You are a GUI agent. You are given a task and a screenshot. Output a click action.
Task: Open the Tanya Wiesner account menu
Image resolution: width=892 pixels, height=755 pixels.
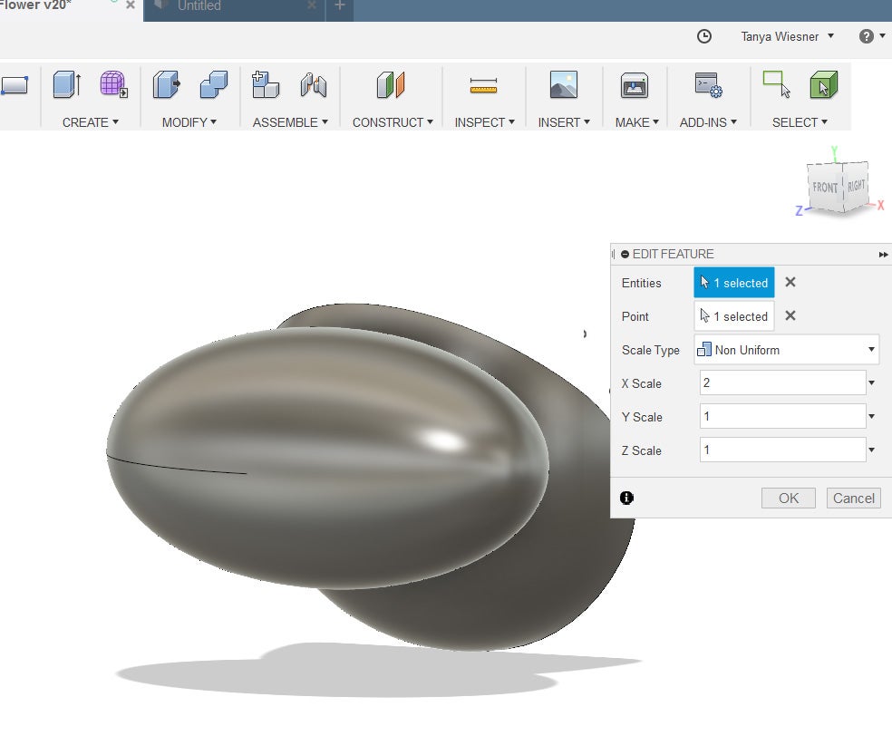coord(787,36)
